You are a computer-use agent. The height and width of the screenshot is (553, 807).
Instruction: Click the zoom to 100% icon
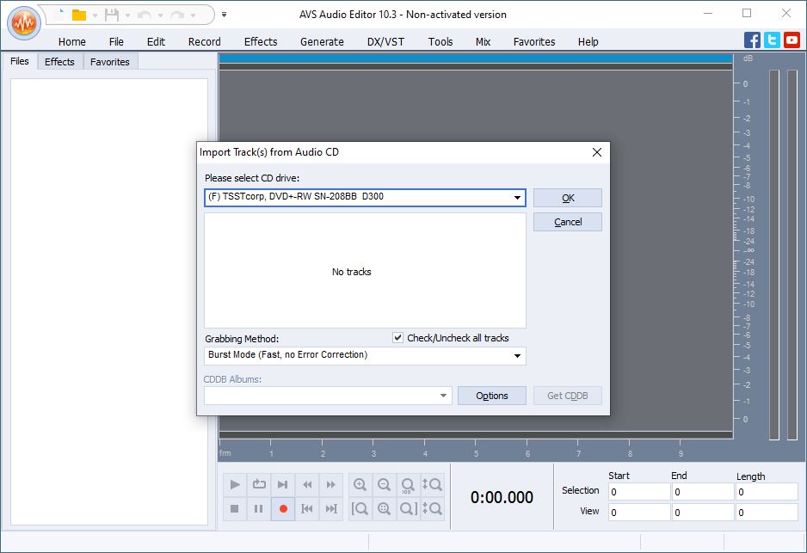coord(408,484)
